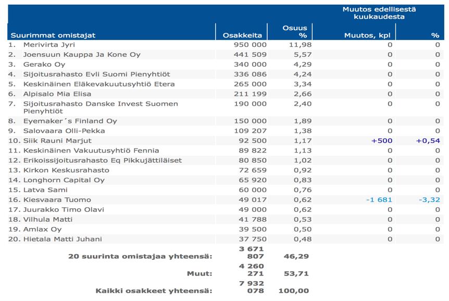Select the '100,00' total percentage
Screen dimensions: 449x301
(x=294, y=291)
